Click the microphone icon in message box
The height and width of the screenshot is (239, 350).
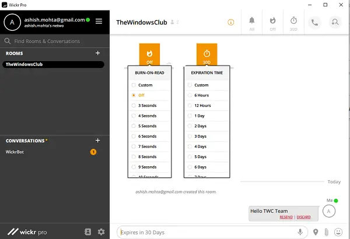(x=300, y=232)
